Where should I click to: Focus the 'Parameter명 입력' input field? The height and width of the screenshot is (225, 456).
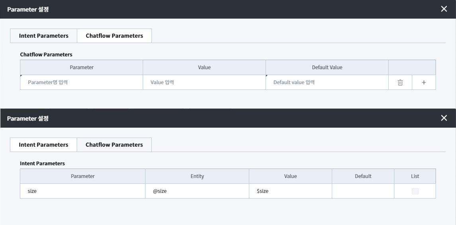[x=82, y=83]
